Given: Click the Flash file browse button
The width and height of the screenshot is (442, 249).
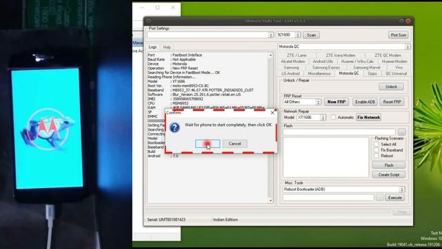Looking at the screenshot, I should point(402,132).
